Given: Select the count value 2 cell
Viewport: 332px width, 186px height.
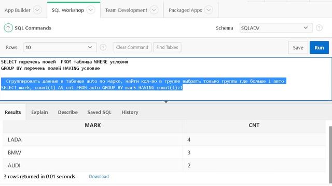Looking at the screenshot, I should click(x=254, y=165).
